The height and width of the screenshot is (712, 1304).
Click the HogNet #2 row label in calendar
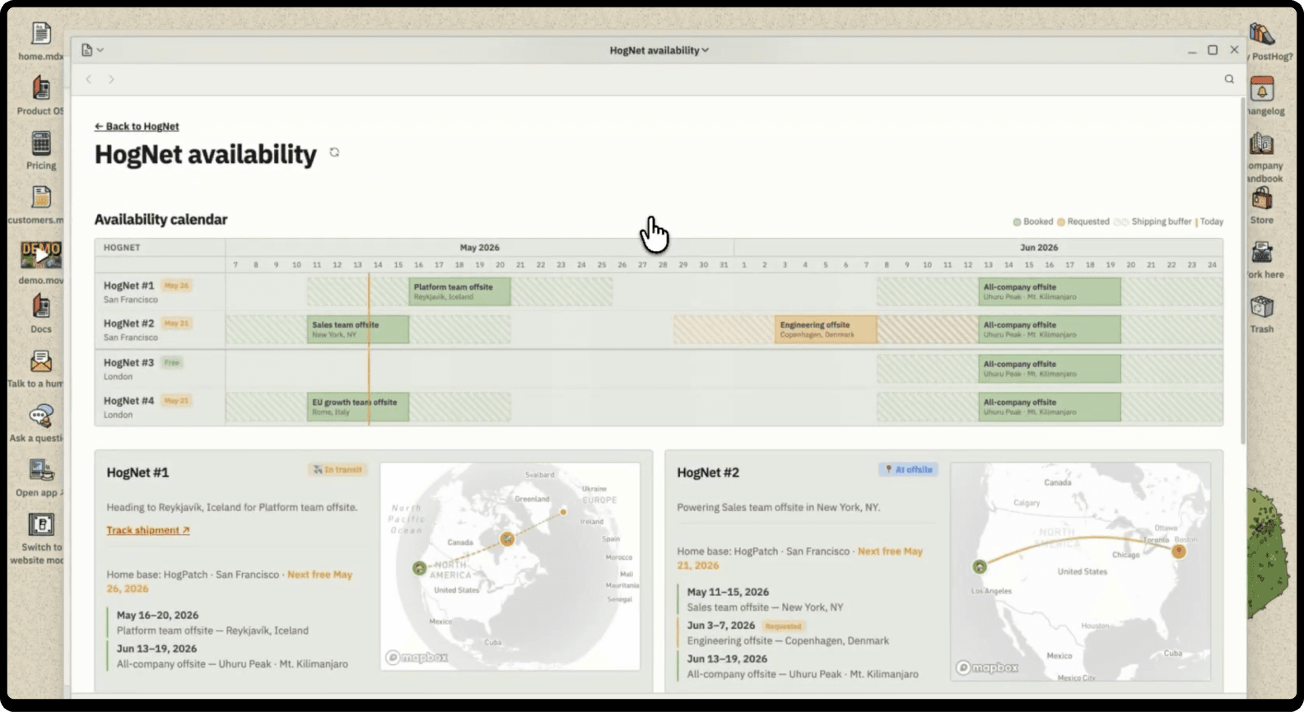pyautogui.click(x=129, y=323)
